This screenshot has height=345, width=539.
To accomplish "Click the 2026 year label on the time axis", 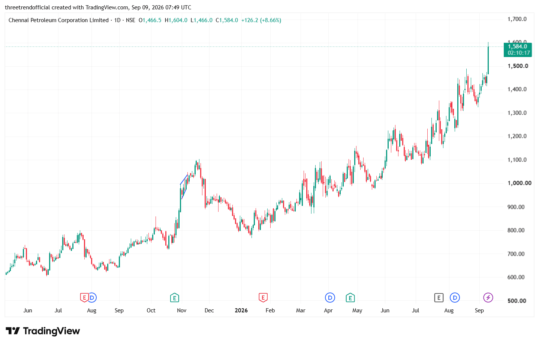I will coord(241,310).
